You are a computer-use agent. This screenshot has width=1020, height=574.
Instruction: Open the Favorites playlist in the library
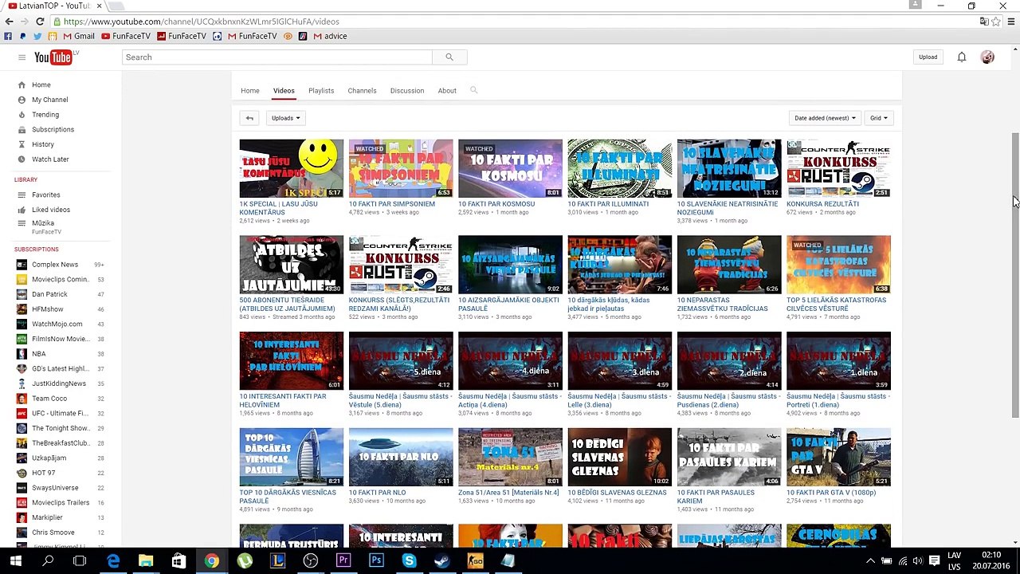pyautogui.click(x=45, y=195)
